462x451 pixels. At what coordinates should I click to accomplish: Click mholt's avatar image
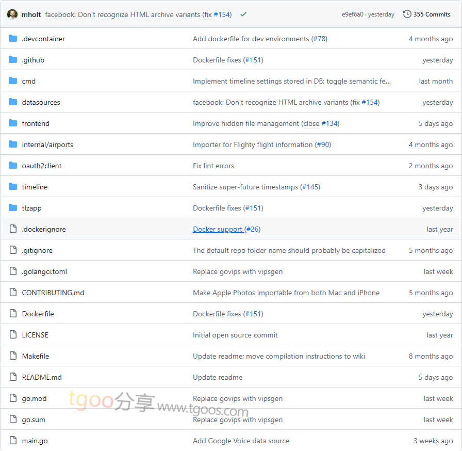coord(12,14)
